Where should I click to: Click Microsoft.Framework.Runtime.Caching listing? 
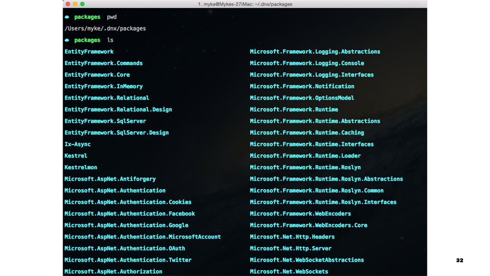pos(307,133)
